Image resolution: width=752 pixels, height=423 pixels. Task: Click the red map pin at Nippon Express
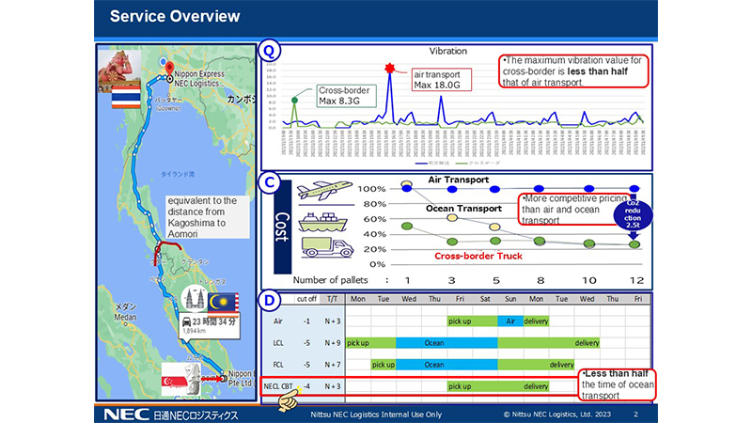pyautogui.click(x=169, y=69)
